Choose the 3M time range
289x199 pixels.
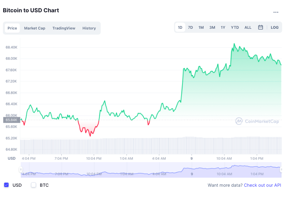212,27
